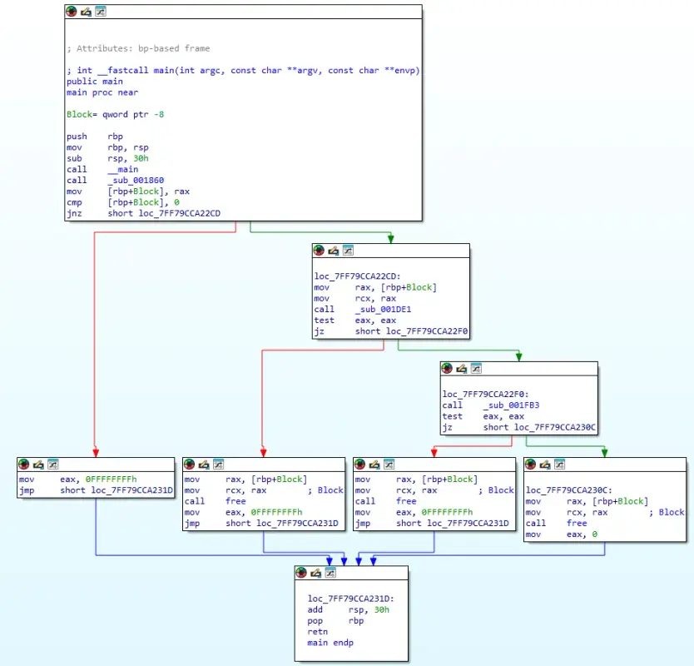This screenshot has width=694, height=666.
Task: Click the graph icon on block loc_7FF79CCA231D
Action: (x=330, y=573)
